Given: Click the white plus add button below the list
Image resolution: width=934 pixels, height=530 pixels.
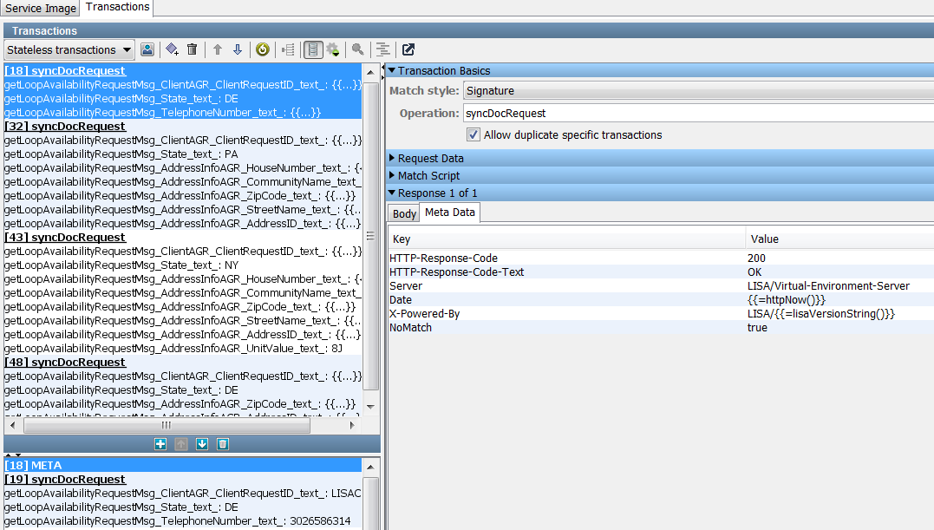Looking at the screenshot, I should [160, 444].
